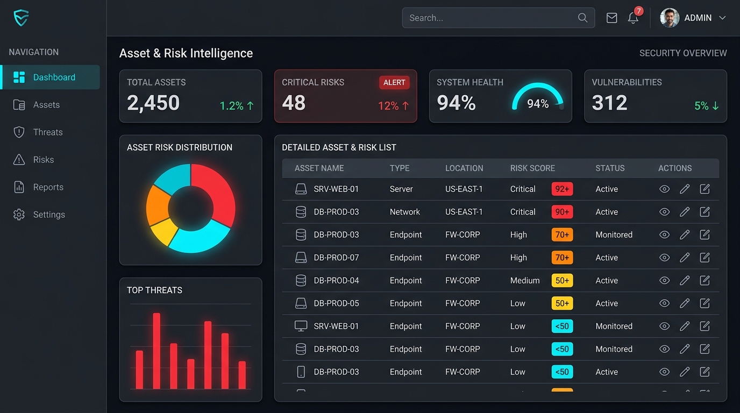The width and height of the screenshot is (740, 413).
Task: Open the SECURITY OVERVIEW link
Action: click(x=683, y=53)
